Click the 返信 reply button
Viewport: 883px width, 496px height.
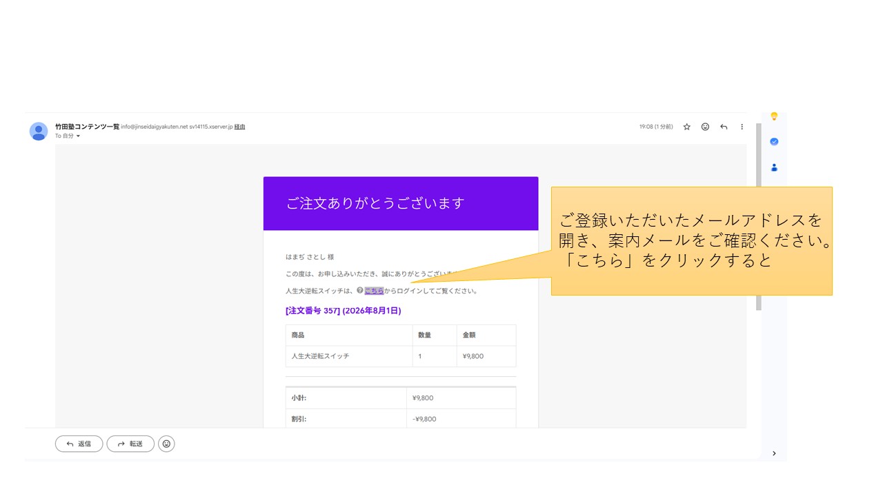[79, 444]
